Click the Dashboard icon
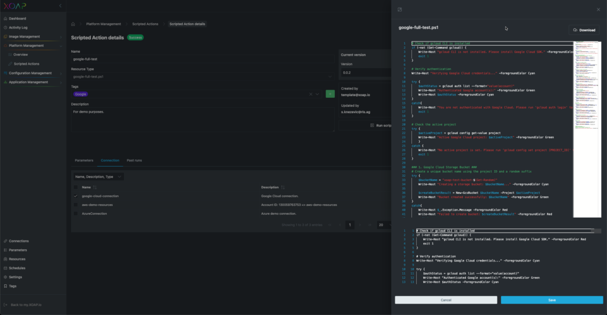Viewport: 607px width, 315px height. tap(5, 18)
